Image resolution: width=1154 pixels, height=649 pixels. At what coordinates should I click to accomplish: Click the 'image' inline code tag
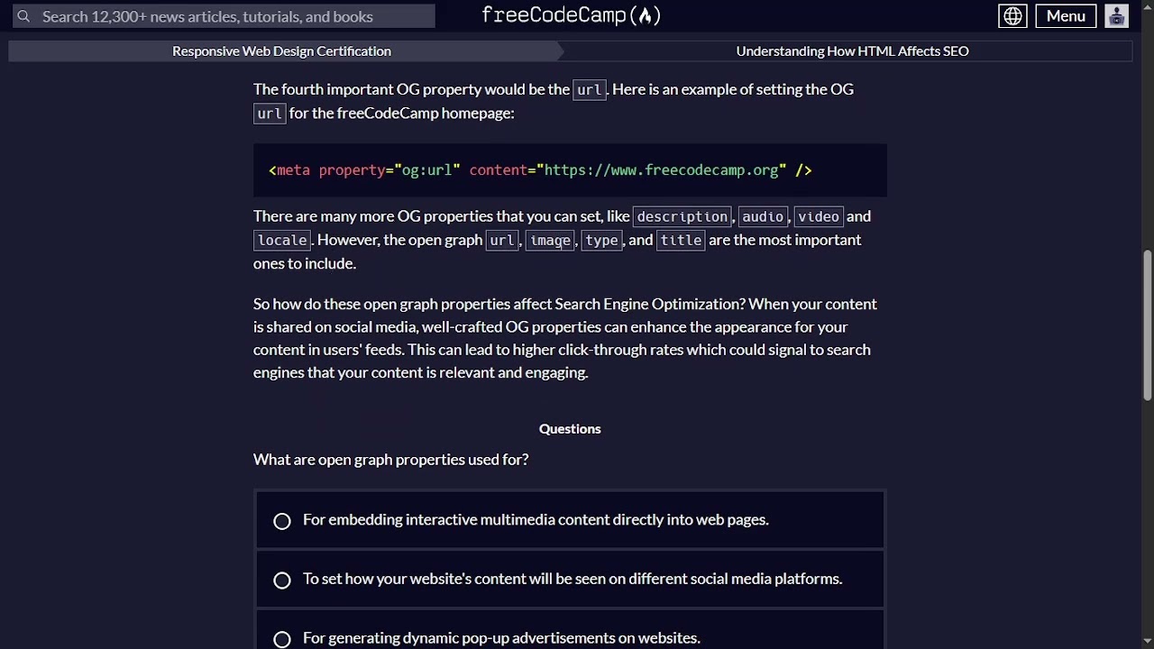pyautogui.click(x=550, y=241)
